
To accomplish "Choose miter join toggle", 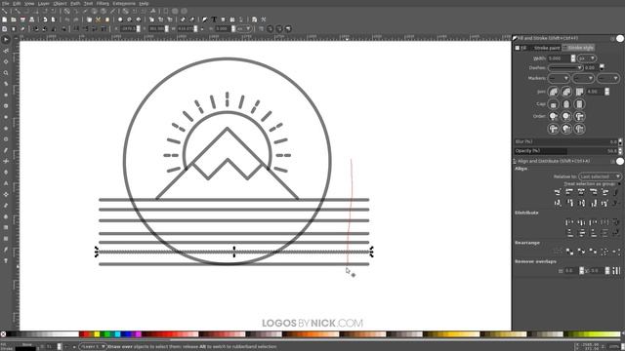I will pos(579,92).
